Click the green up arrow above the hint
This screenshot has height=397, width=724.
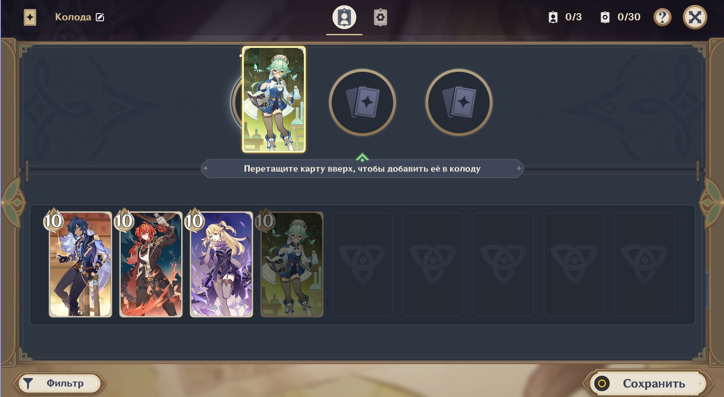362,157
